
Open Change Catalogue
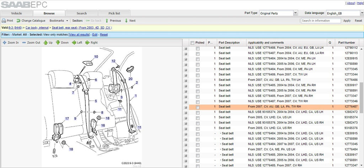click(31, 21)
